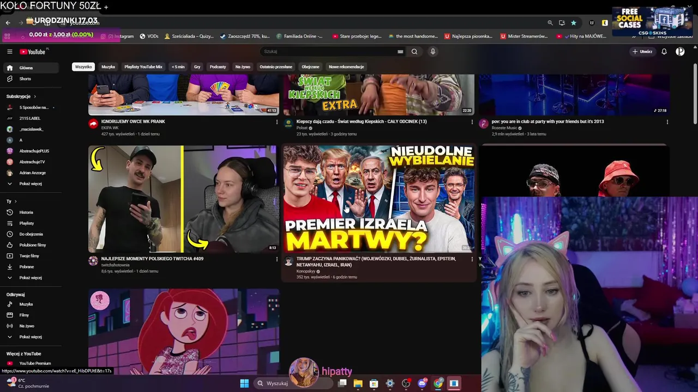Open Familiada Online bookmark
Image resolution: width=698 pixels, height=392 pixels.
[x=300, y=36]
